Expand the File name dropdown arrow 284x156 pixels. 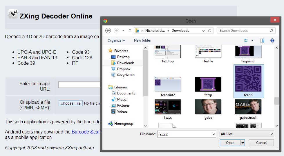214,134
